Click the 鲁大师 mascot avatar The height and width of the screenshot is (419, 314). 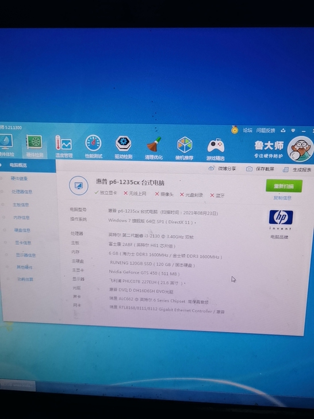pyautogui.click(x=301, y=148)
